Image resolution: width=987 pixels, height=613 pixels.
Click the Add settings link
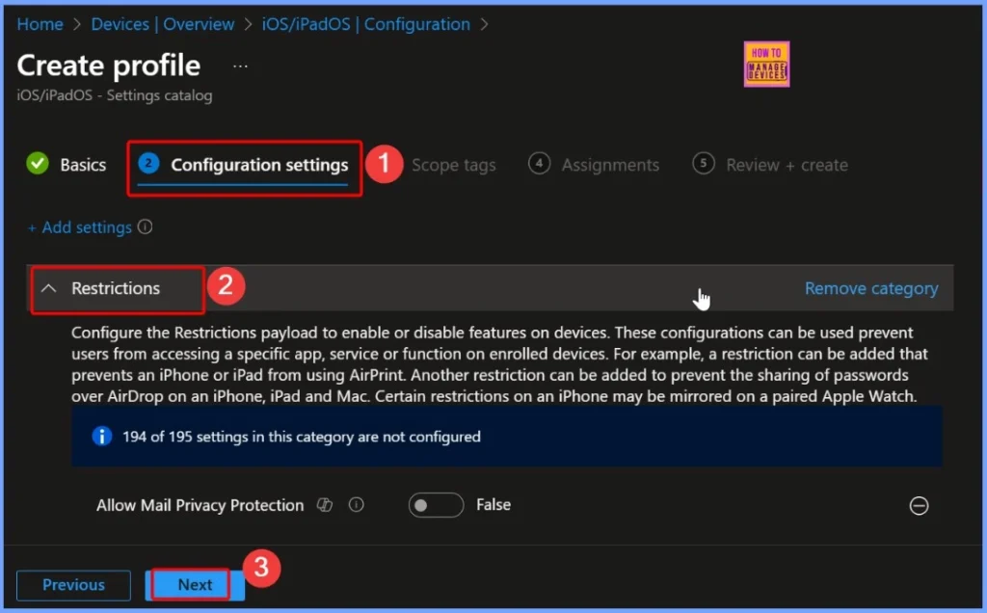click(81, 227)
